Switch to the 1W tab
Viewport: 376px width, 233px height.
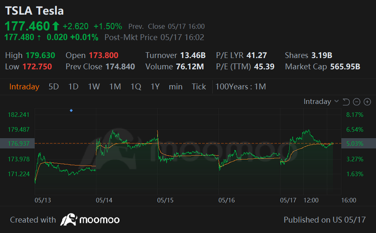pos(94,86)
